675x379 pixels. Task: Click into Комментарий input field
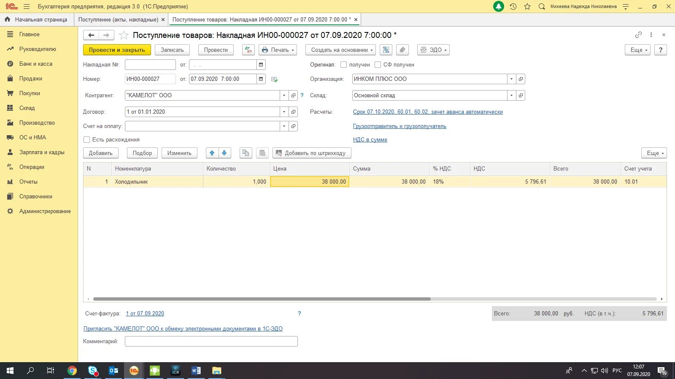coord(211,342)
